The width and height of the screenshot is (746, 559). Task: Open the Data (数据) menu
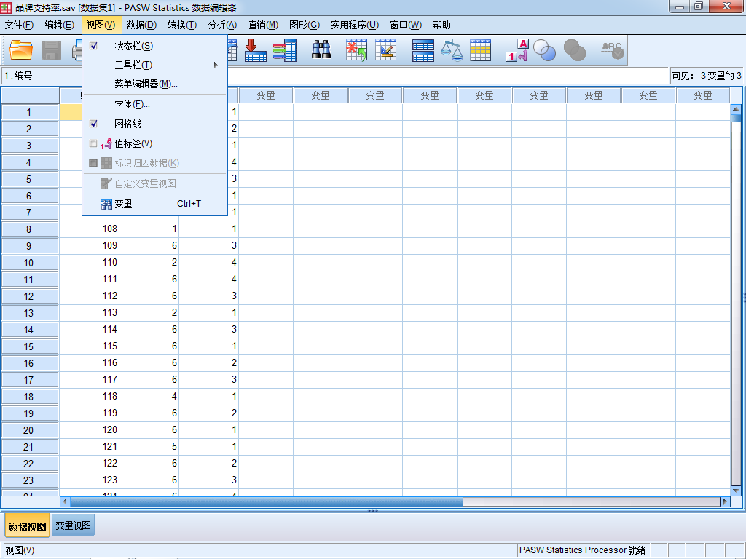[x=141, y=25]
